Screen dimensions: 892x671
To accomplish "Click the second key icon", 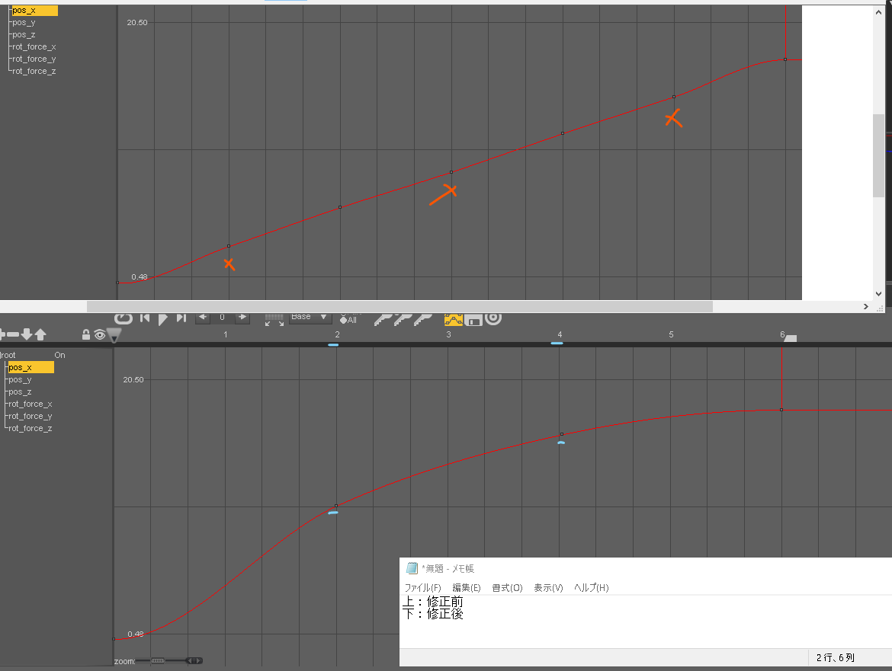I will (x=403, y=319).
